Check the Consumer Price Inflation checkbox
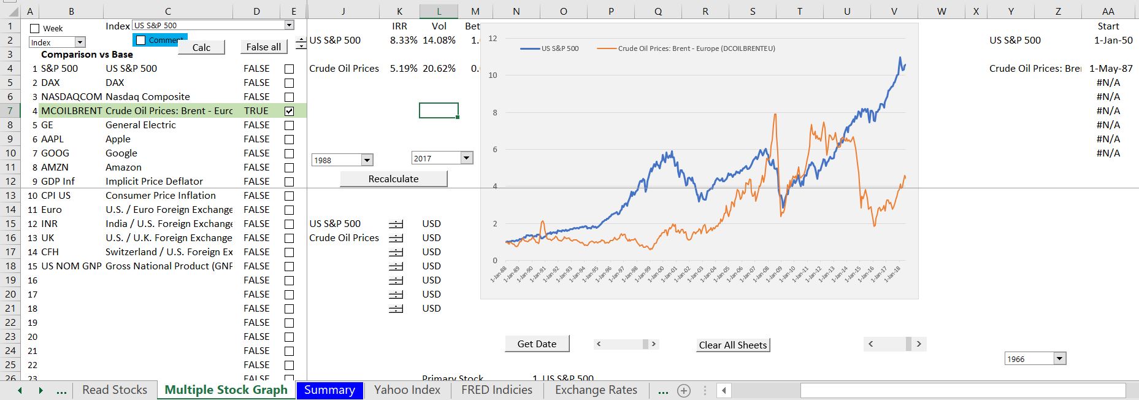 tap(289, 196)
